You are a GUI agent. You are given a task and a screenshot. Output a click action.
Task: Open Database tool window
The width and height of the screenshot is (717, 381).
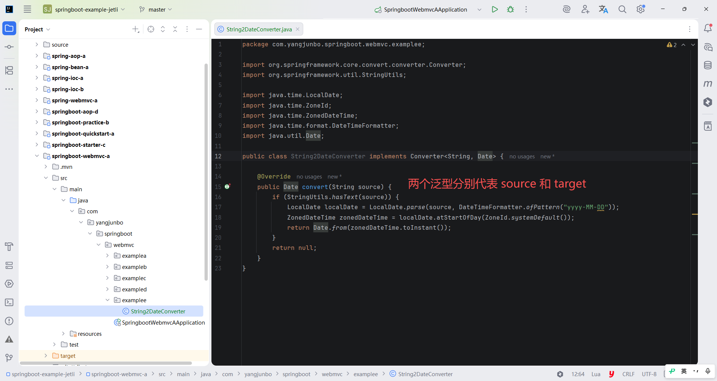coord(708,65)
